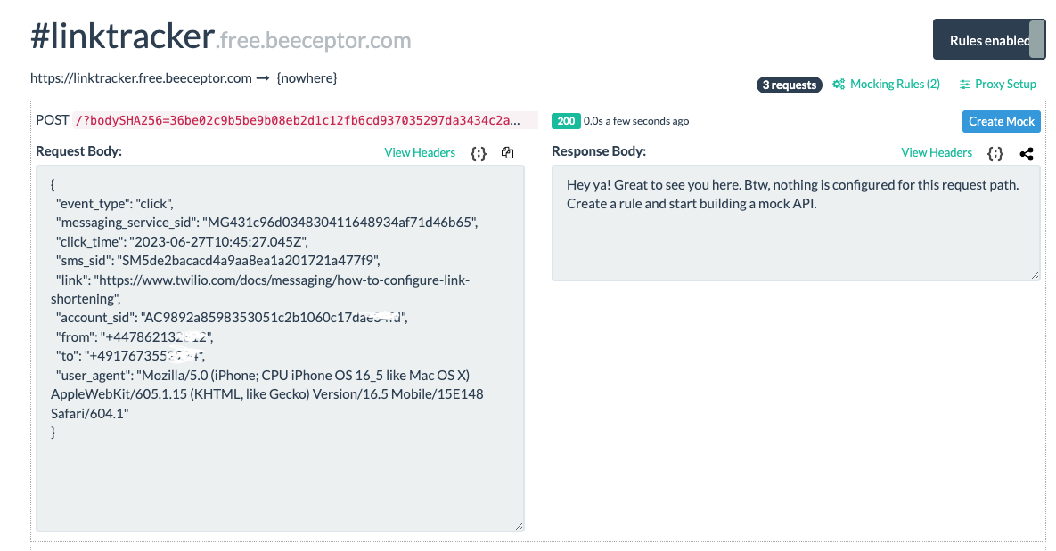The image size is (1056, 551).
Task: Click the request body JSON format icon
Action: pos(479,153)
